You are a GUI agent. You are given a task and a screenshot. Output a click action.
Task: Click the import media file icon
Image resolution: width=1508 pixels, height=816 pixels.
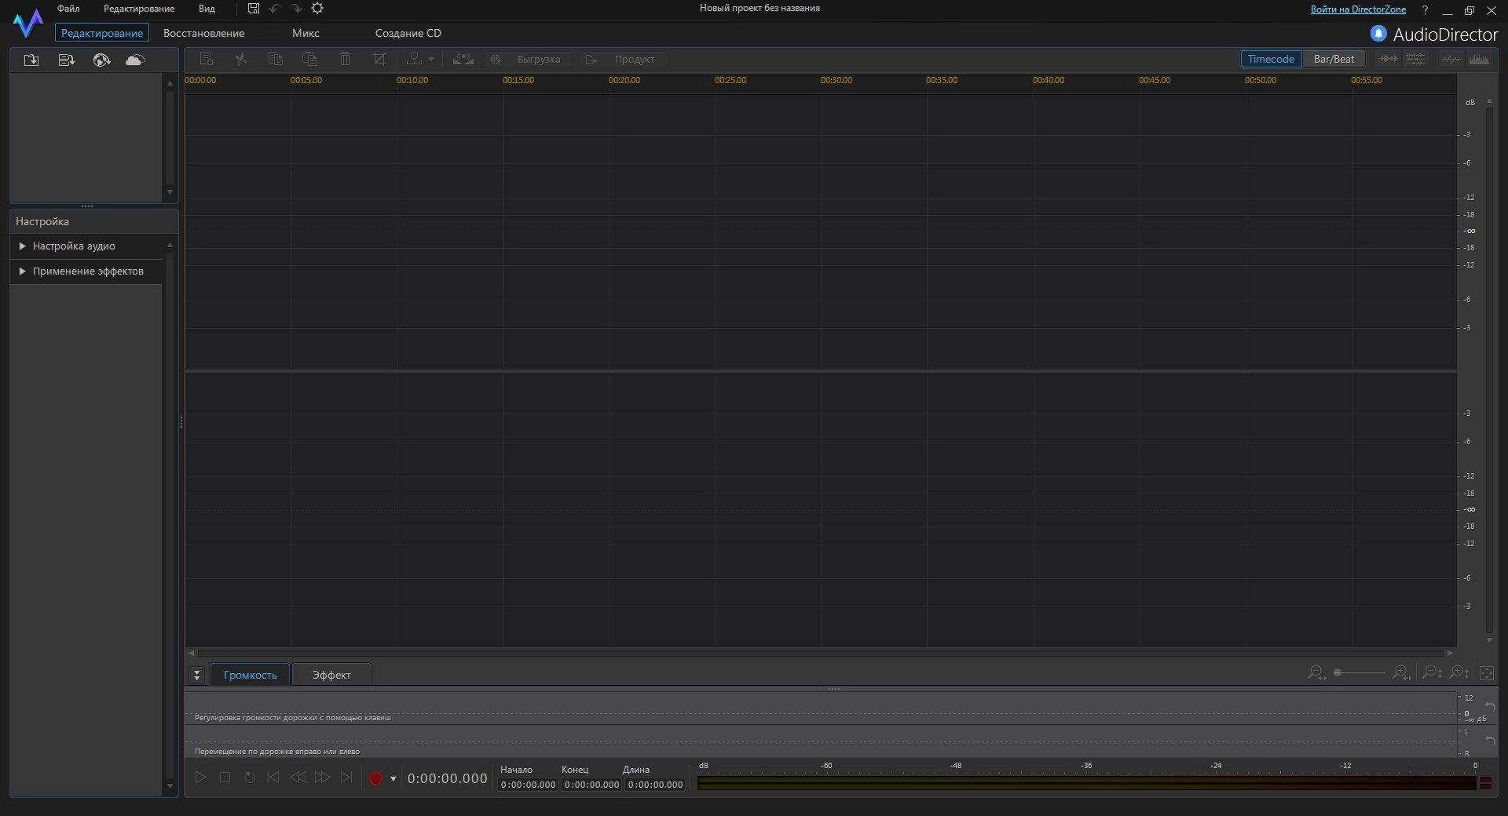31,60
